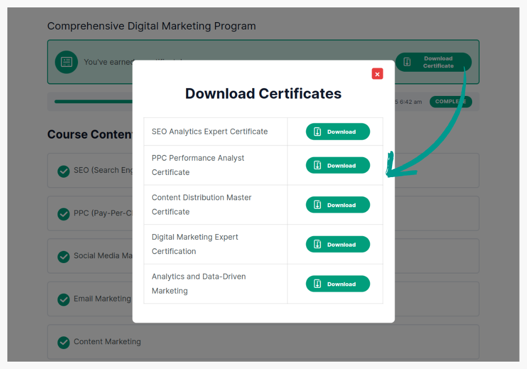Click the SEO Analytics Expert Certificate name

click(x=210, y=132)
